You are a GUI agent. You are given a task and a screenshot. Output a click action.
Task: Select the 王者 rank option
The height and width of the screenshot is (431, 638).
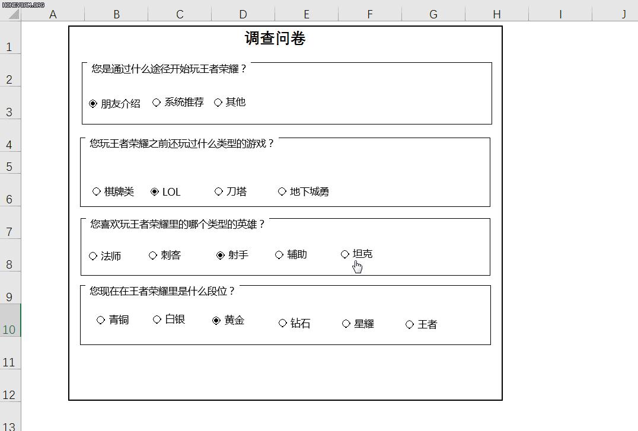(x=410, y=324)
